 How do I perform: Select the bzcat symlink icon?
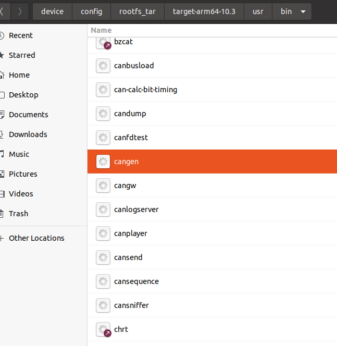tap(103, 42)
